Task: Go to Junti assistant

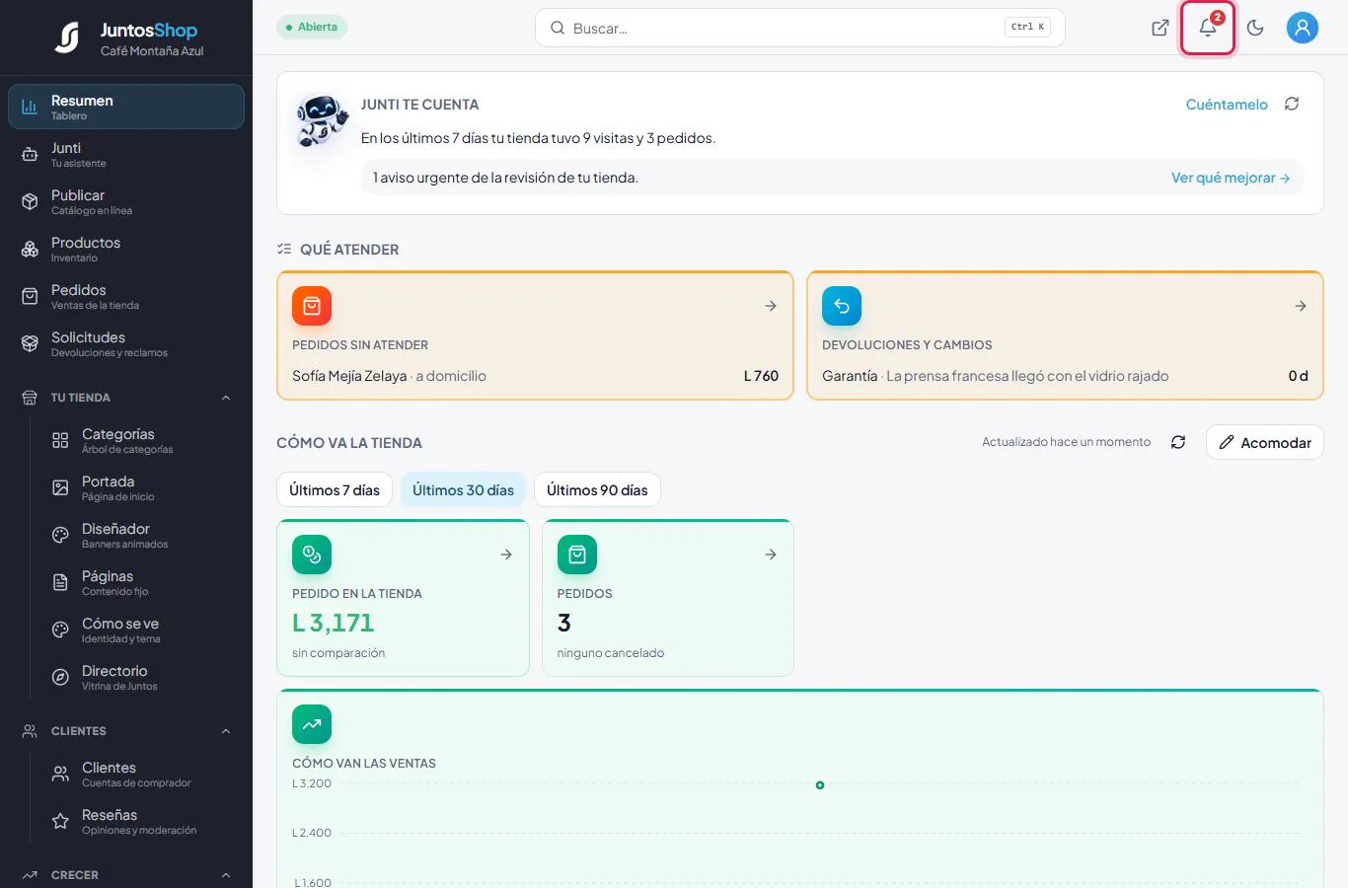Action: (126, 154)
